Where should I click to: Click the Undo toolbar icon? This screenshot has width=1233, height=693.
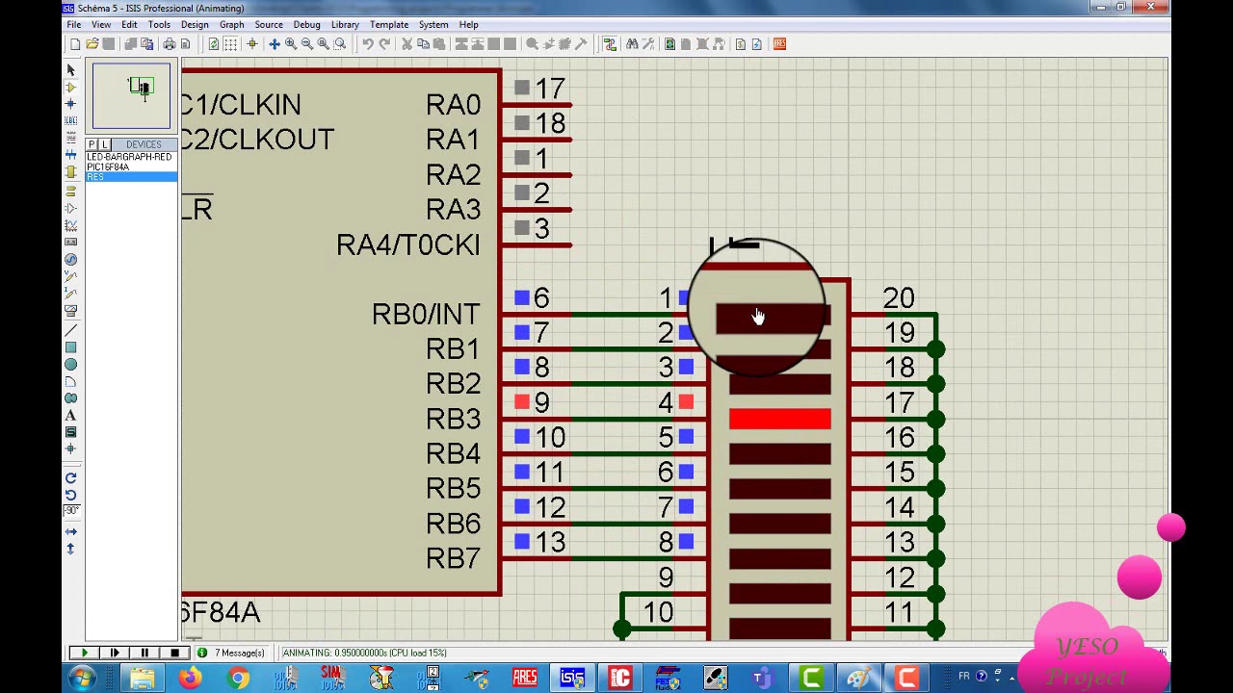tap(368, 44)
